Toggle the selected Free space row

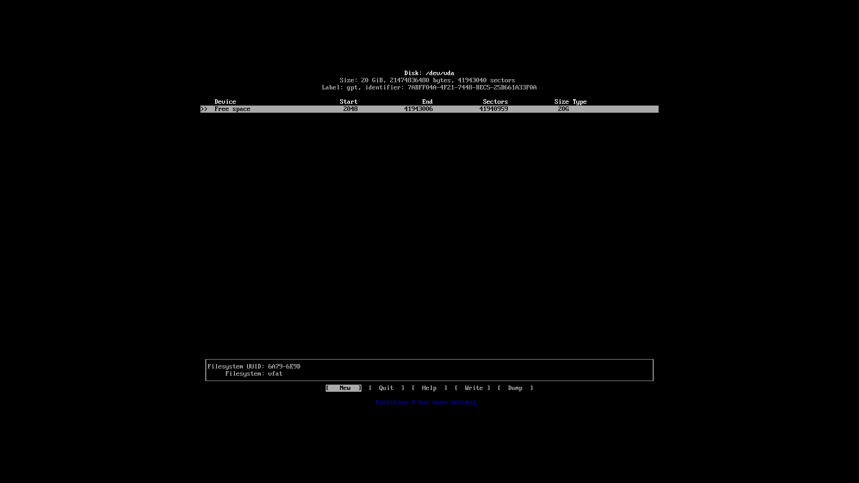[x=429, y=109]
